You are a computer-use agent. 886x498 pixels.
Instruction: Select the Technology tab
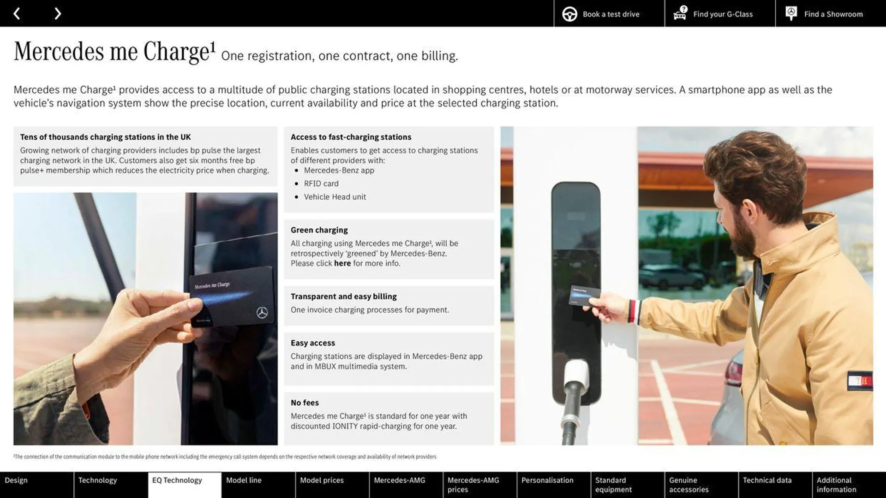tap(97, 485)
